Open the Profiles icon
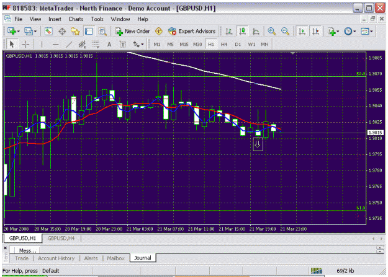Viewport: 388px width, 277px height. coord(28,32)
